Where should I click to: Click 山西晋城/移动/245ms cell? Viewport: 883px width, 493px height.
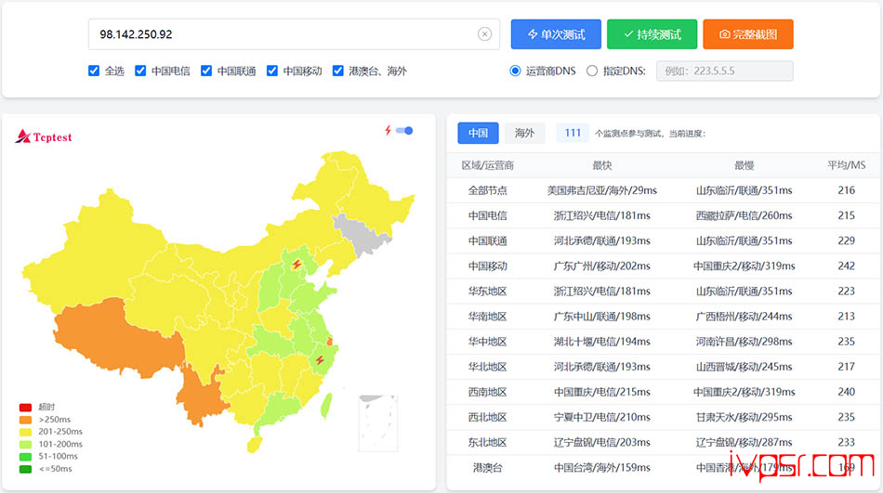point(744,367)
